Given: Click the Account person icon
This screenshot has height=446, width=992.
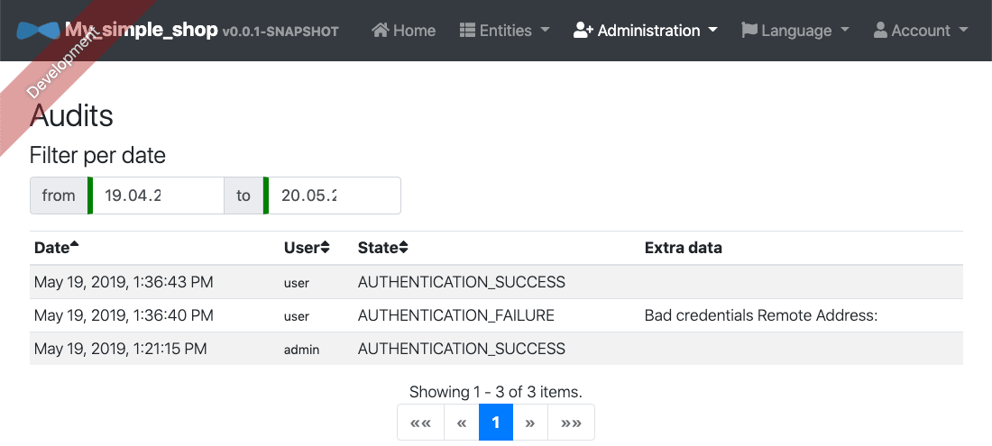Looking at the screenshot, I should (x=880, y=31).
